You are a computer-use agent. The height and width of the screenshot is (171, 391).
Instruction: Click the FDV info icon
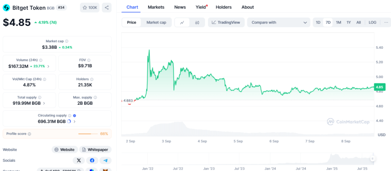89,60
